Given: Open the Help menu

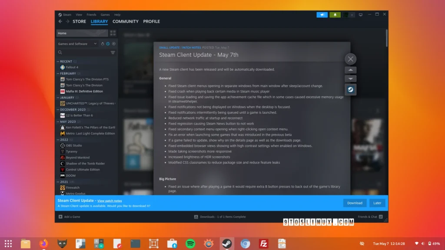Looking at the screenshot, I should pos(117,15).
